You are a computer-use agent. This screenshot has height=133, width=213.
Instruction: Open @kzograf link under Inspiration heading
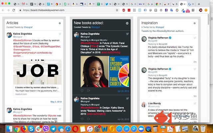coord(160,27)
